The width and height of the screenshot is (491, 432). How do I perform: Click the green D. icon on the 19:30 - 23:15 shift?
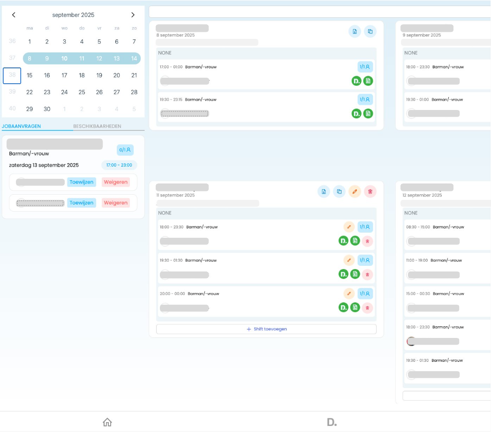pos(356,113)
